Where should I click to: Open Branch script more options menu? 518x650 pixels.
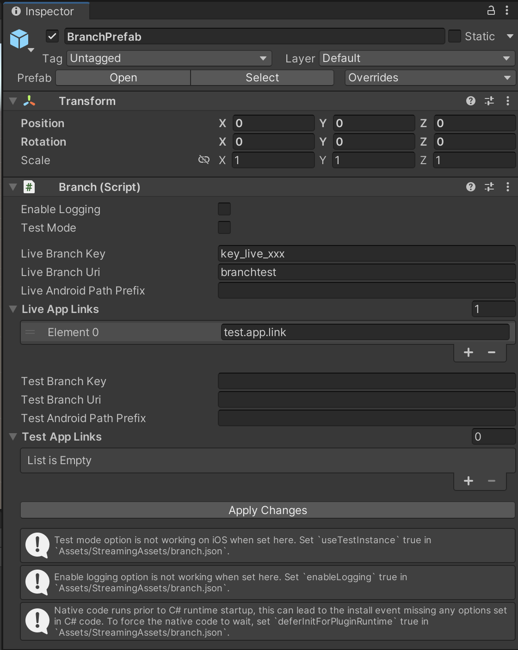(508, 187)
